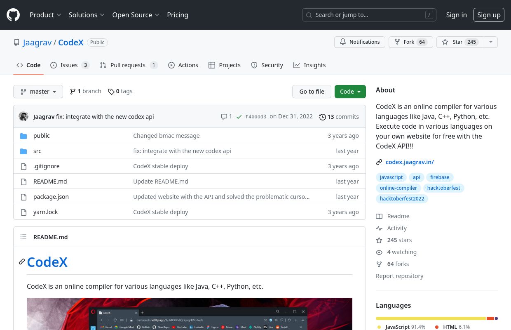Open the Actions tab
The height and width of the screenshot is (330, 511).
[183, 65]
